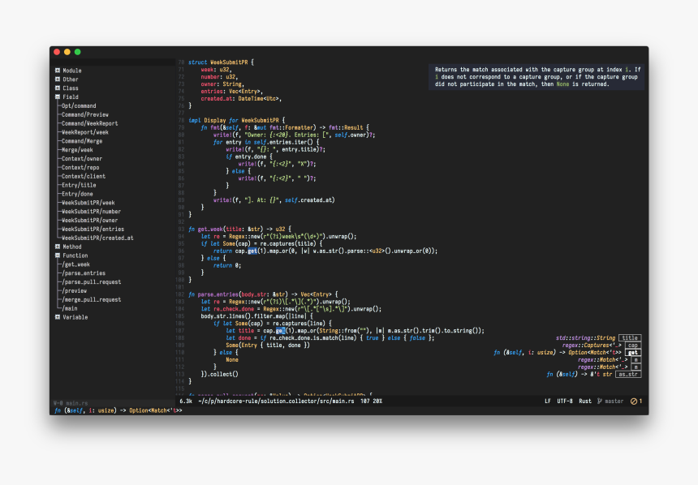Collapse the Function section in the sidebar

tap(57, 255)
